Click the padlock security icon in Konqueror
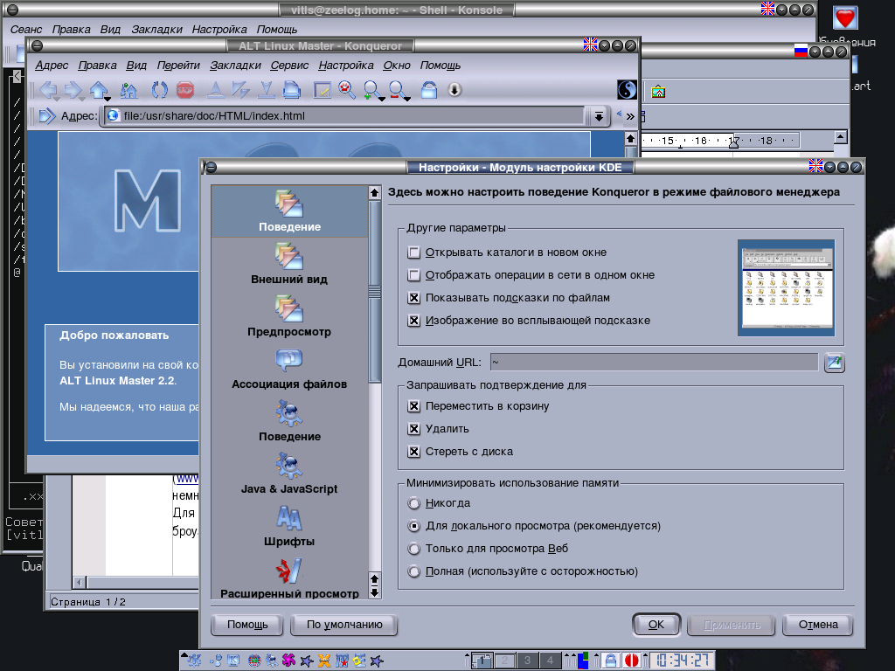This screenshot has width=895, height=671. [x=429, y=90]
